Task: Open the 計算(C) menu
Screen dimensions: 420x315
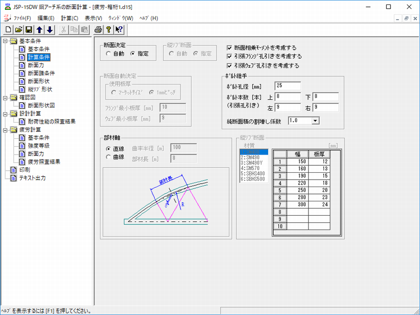Action: pos(69,18)
